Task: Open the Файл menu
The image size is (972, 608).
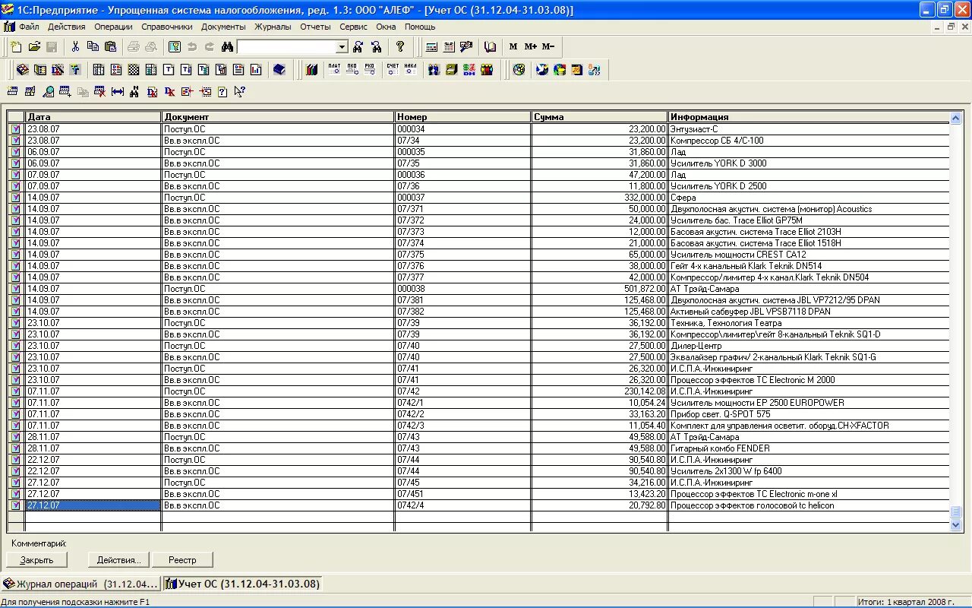Action: 29,27
